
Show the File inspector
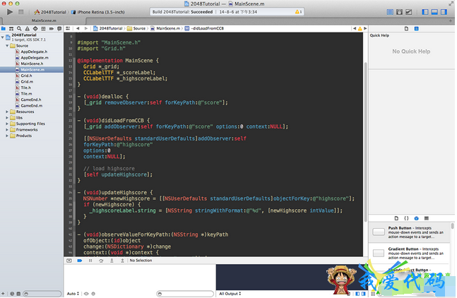(407, 29)
